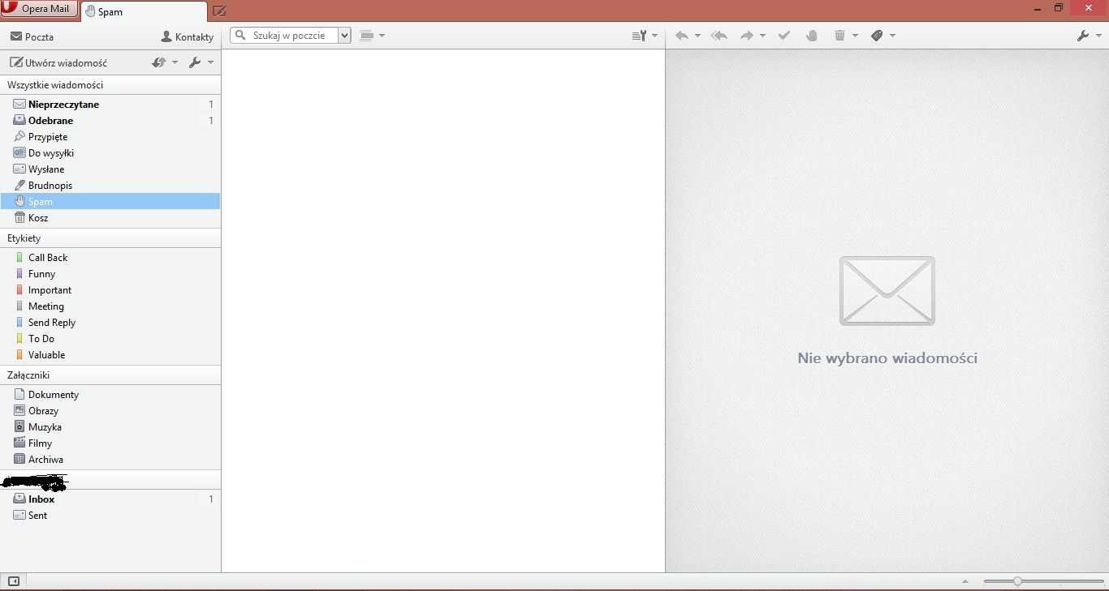Open Archiwa attachments filter
Image resolution: width=1109 pixels, height=591 pixels.
click(110, 459)
